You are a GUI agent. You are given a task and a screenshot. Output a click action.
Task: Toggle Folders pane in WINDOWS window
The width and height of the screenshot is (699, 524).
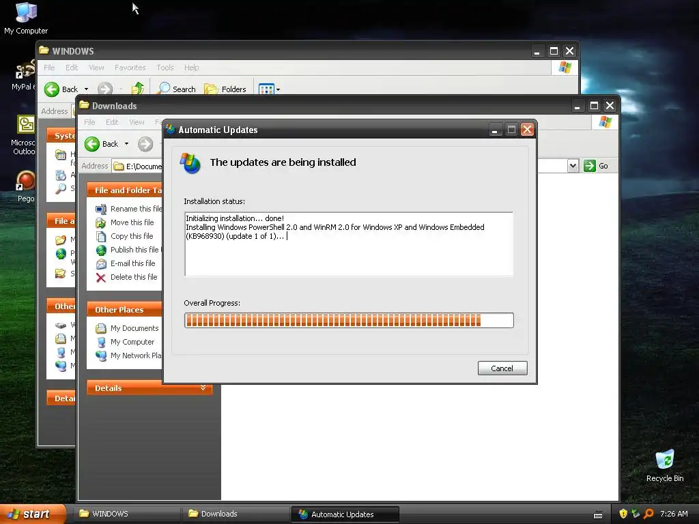click(x=225, y=89)
